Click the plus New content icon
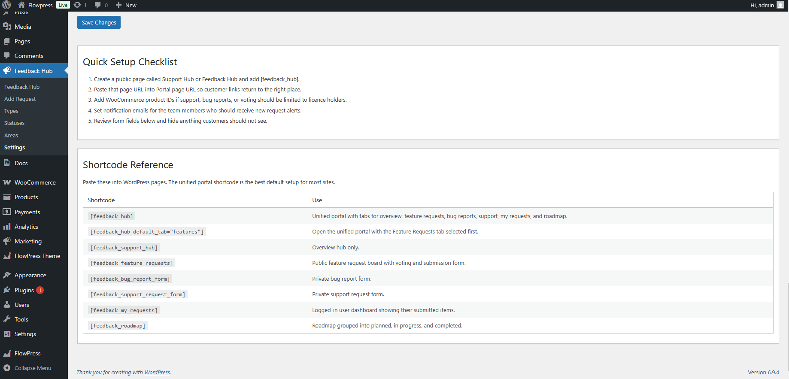Viewport: 789px width, 379px height. 119,5
